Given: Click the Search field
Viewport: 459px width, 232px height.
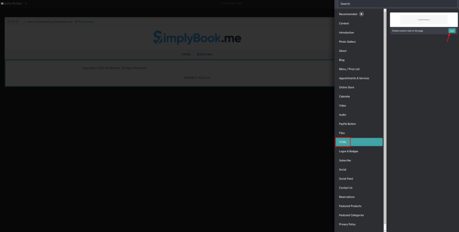Looking at the screenshot, I should click(x=397, y=4).
